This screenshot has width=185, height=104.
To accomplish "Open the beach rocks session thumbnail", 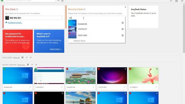I will (81, 98).
